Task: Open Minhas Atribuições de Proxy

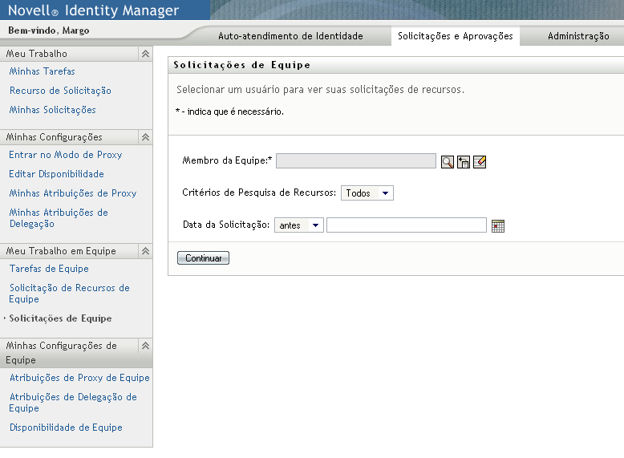Action: (x=73, y=193)
